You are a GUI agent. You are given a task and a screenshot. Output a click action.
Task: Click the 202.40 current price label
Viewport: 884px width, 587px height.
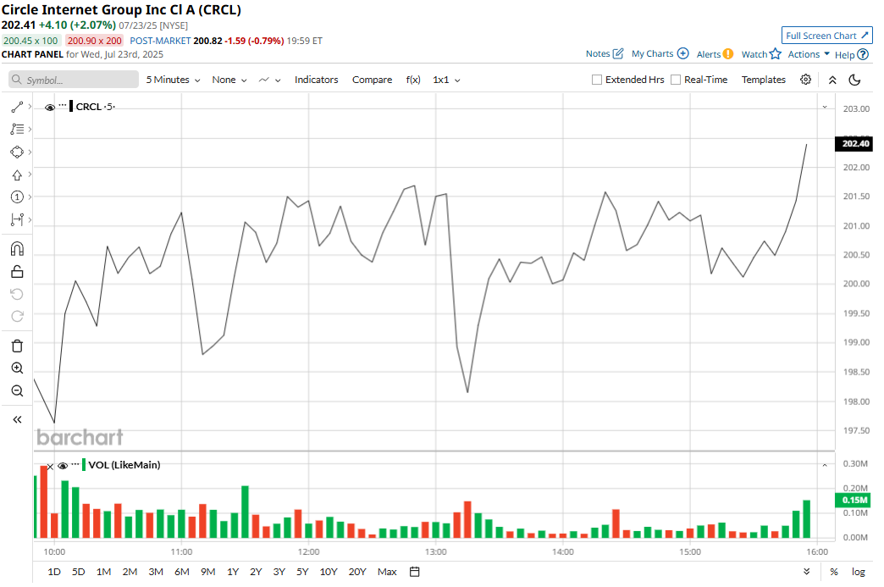853,144
